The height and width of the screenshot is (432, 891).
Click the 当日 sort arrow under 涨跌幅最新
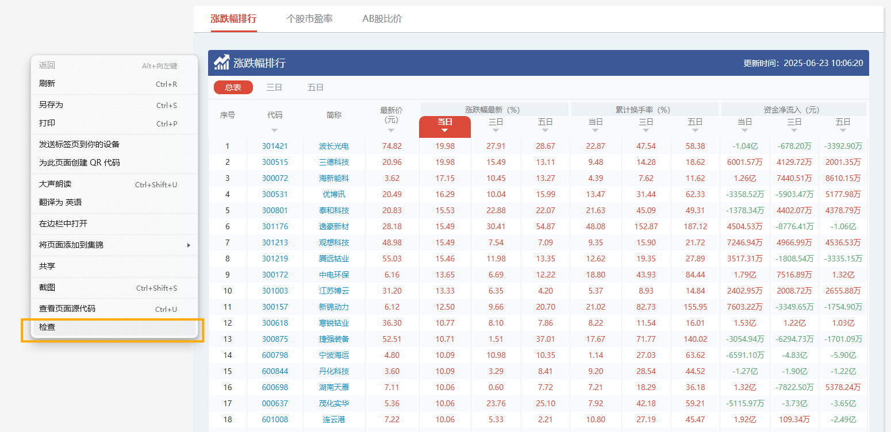[444, 131]
